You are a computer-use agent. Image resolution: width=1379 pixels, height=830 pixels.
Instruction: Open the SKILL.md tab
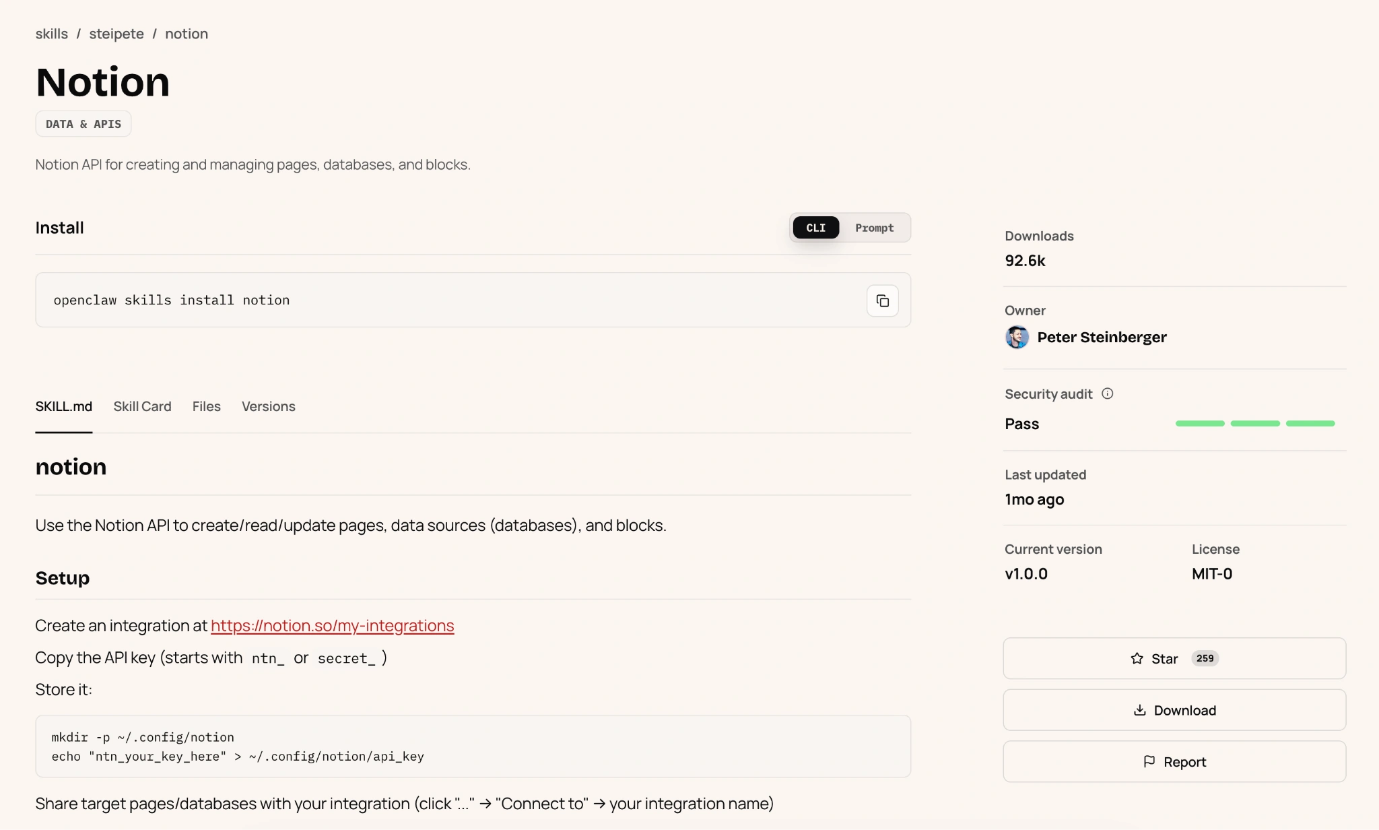pyautogui.click(x=64, y=406)
